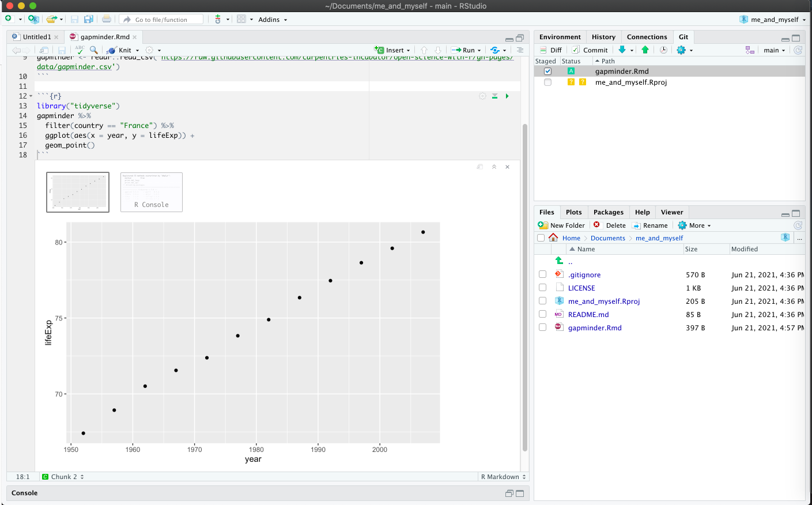Open the Insert chunk dropdown
This screenshot has height=505, width=812.
pyautogui.click(x=392, y=50)
